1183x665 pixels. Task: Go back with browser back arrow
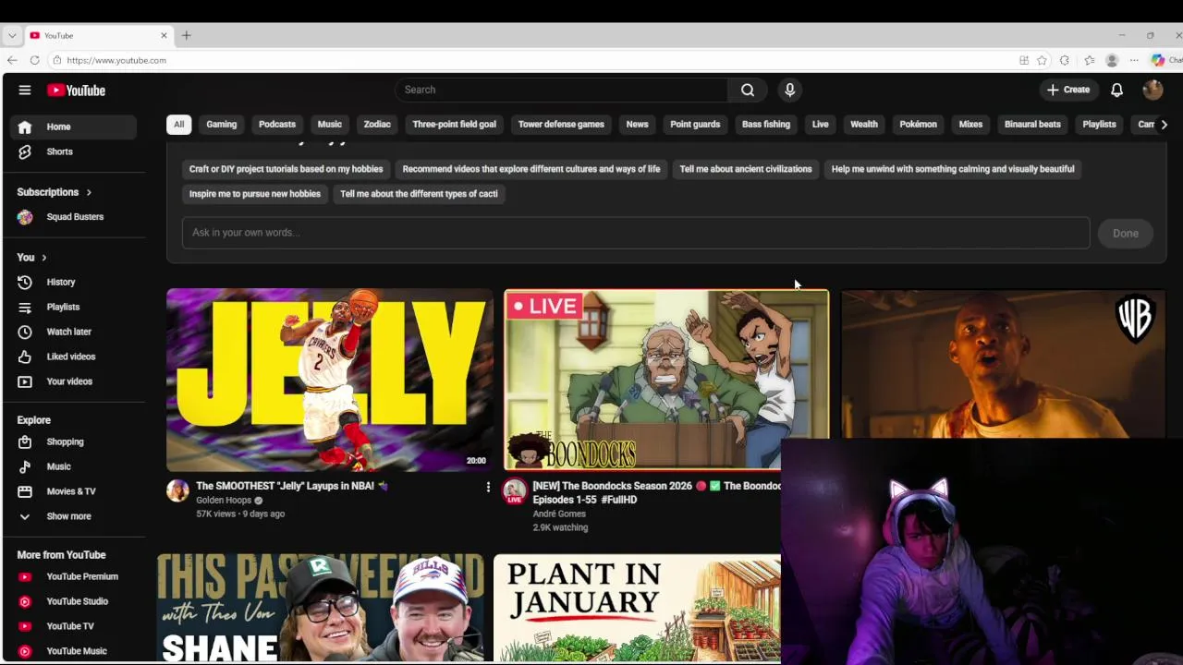12,60
